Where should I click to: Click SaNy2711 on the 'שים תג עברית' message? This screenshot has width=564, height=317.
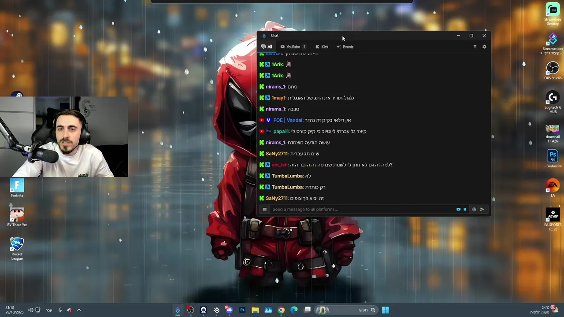[276, 154]
